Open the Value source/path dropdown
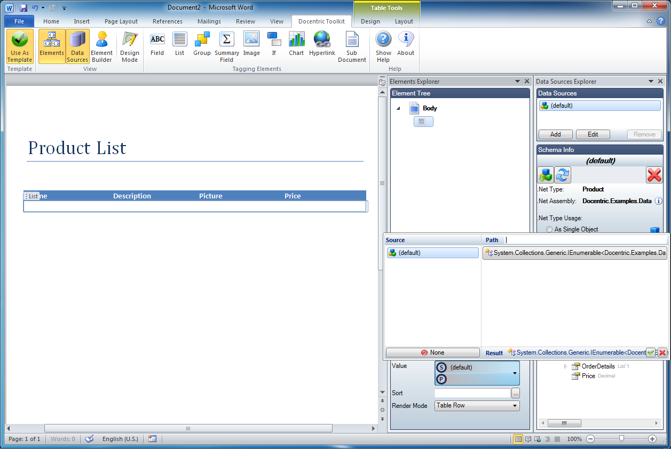The image size is (671, 449). [515, 373]
